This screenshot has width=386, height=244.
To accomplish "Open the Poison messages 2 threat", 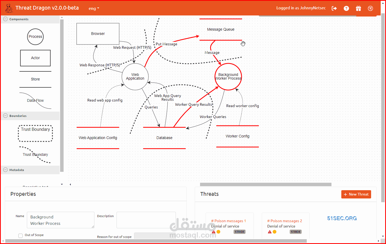I will coord(285,221).
